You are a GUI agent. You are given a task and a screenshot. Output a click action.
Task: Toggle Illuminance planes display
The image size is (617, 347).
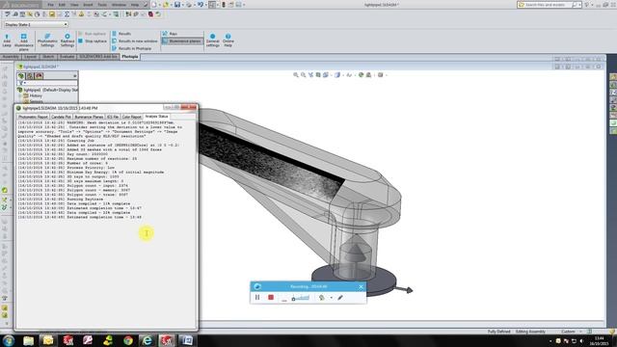click(182, 40)
